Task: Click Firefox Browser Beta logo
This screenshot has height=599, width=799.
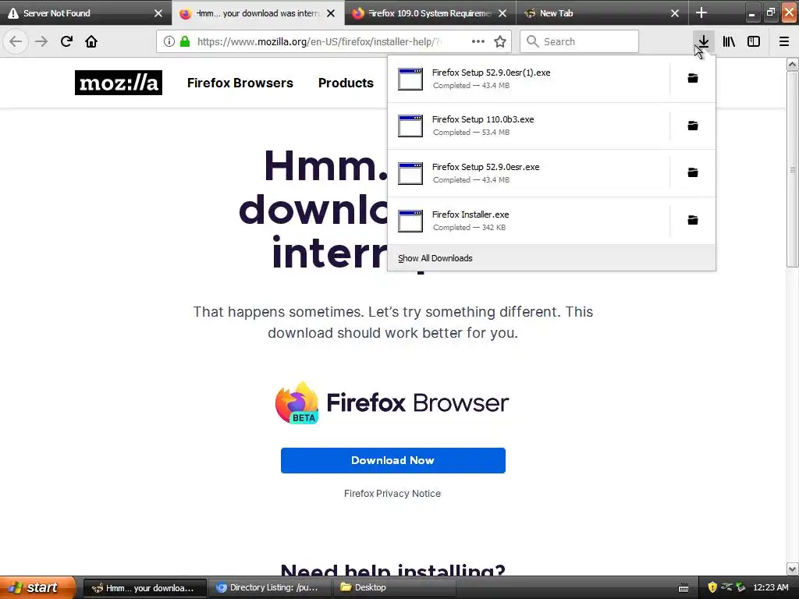Action: click(x=392, y=403)
